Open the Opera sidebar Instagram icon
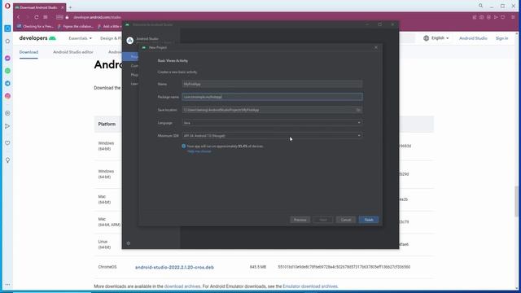Screen dimensions: 521x293 click(x=7, y=96)
